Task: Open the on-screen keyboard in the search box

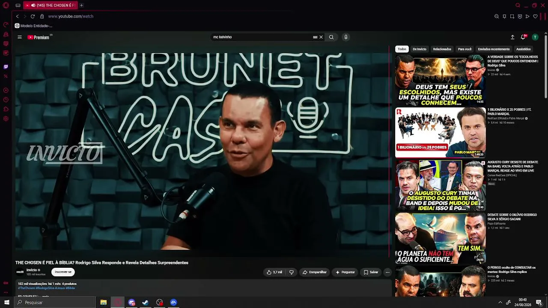Action: pos(315,37)
